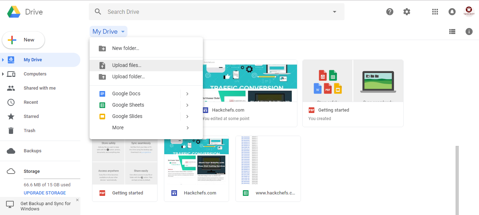Click the New button
This screenshot has width=479, height=215.
pyautogui.click(x=23, y=40)
